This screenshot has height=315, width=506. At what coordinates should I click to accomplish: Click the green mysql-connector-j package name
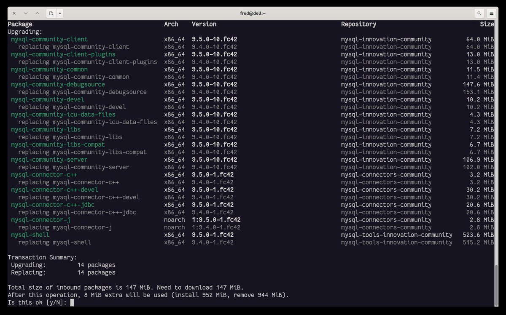pyautogui.click(x=40, y=220)
